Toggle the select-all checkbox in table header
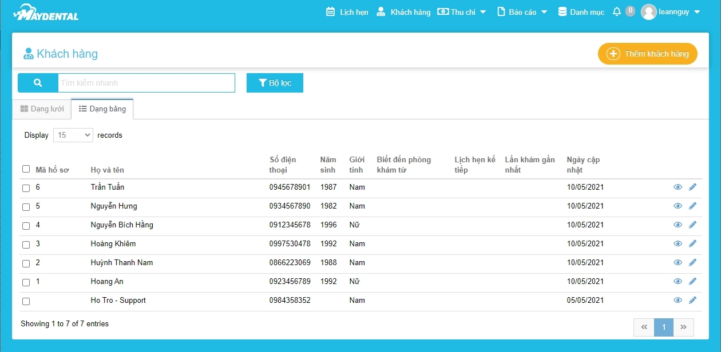Screen dimensions: 721x352 (26, 169)
